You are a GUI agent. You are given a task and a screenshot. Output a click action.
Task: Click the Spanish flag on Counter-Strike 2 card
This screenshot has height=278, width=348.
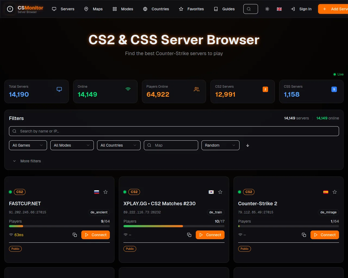click(x=326, y=192)
